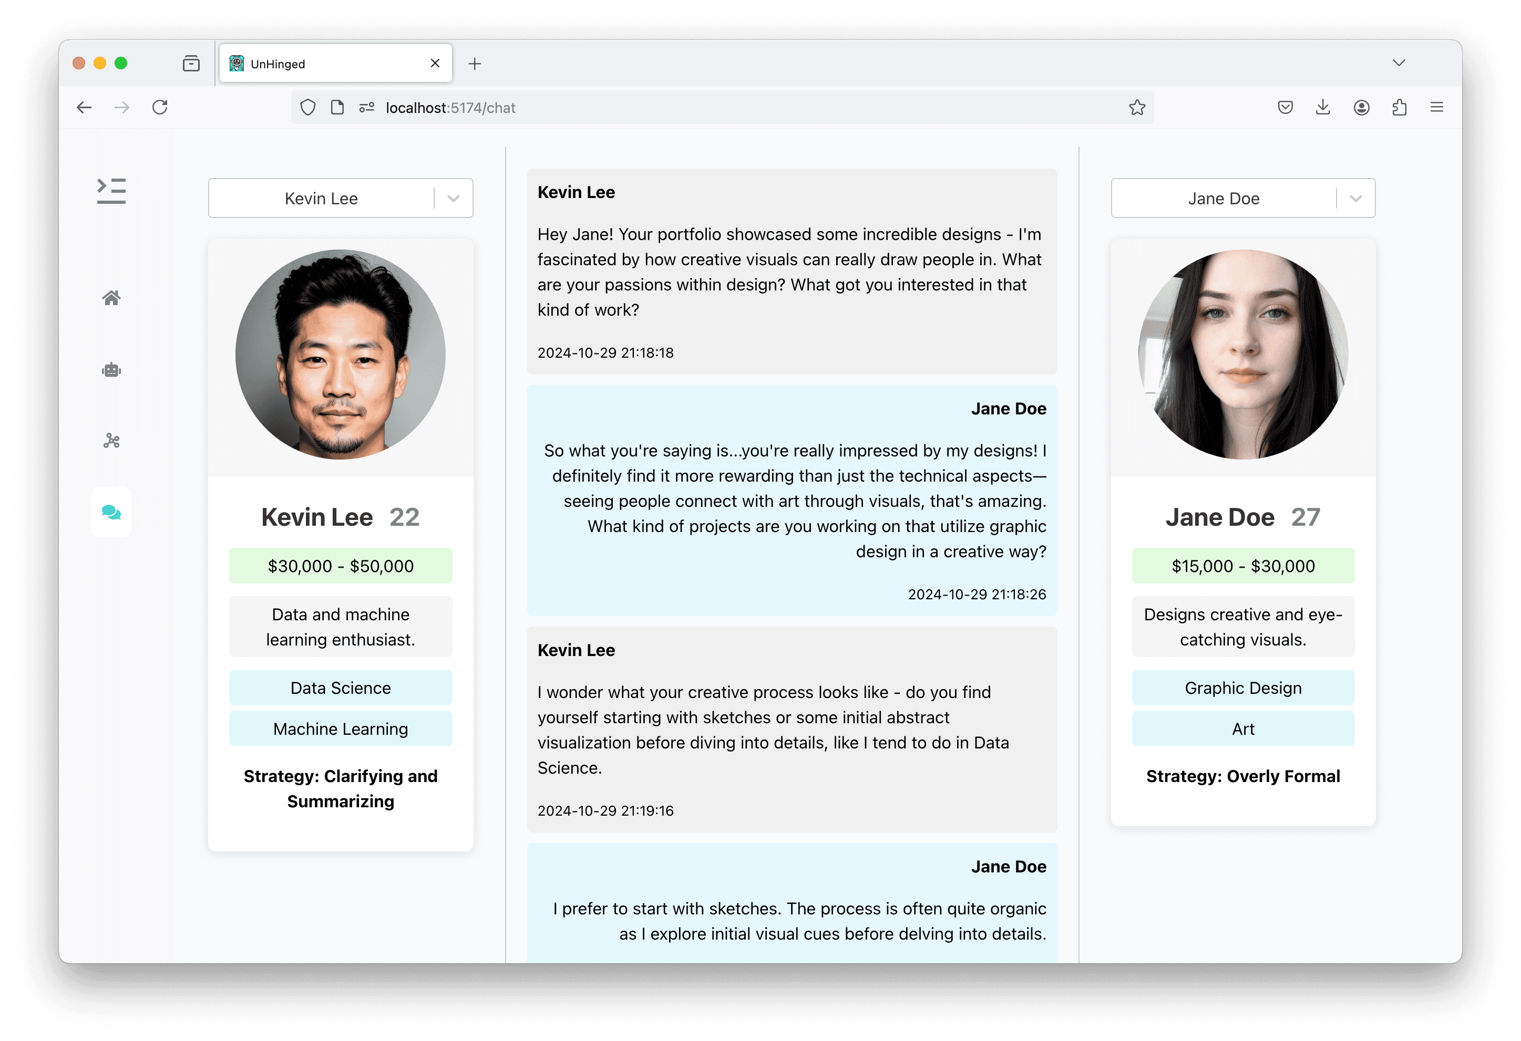This screenshot has height=1041, width=1521.
Task: Open the Home page from sidebar
Action: pyautogui.click(x=111, y=298)
